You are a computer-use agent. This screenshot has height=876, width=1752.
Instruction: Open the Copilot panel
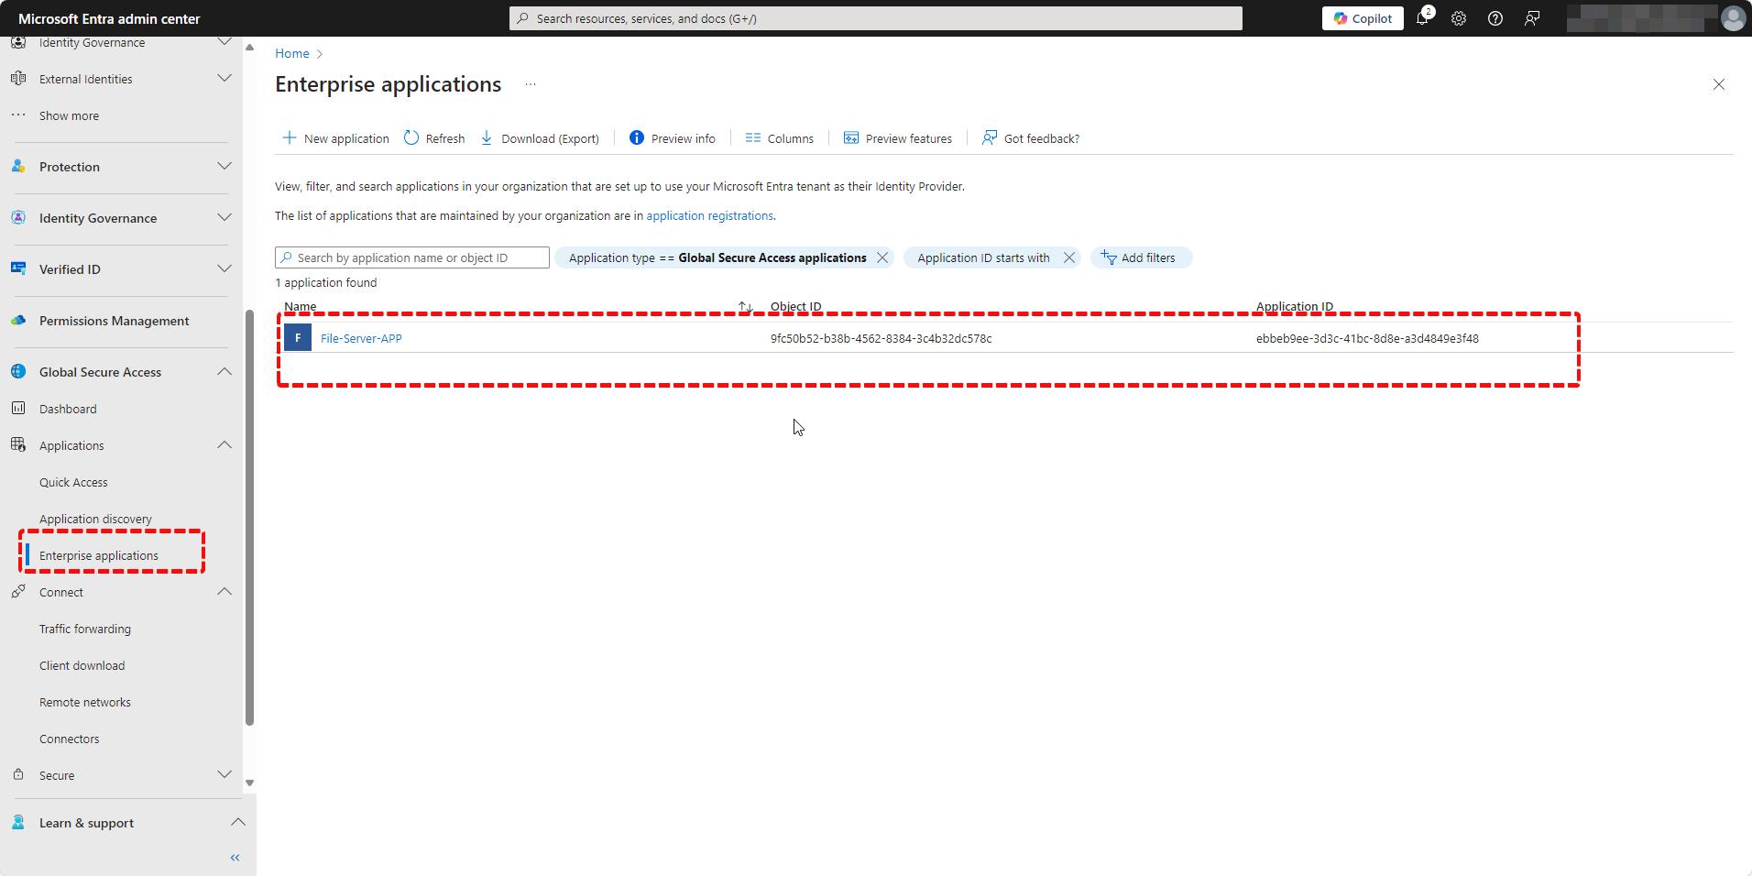[1362, 18]
